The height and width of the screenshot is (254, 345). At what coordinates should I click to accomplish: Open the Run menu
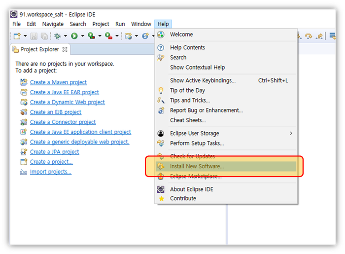coord(120,24)
